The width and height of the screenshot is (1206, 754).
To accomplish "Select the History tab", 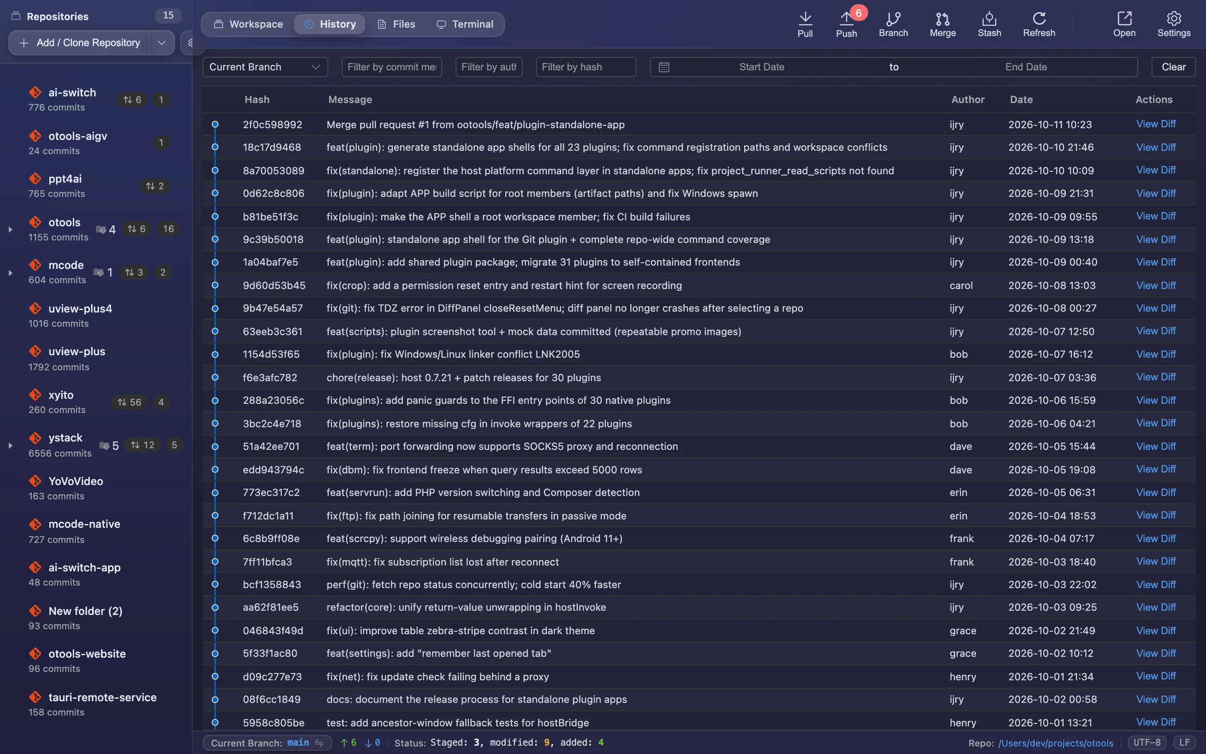I will (330, 24).
